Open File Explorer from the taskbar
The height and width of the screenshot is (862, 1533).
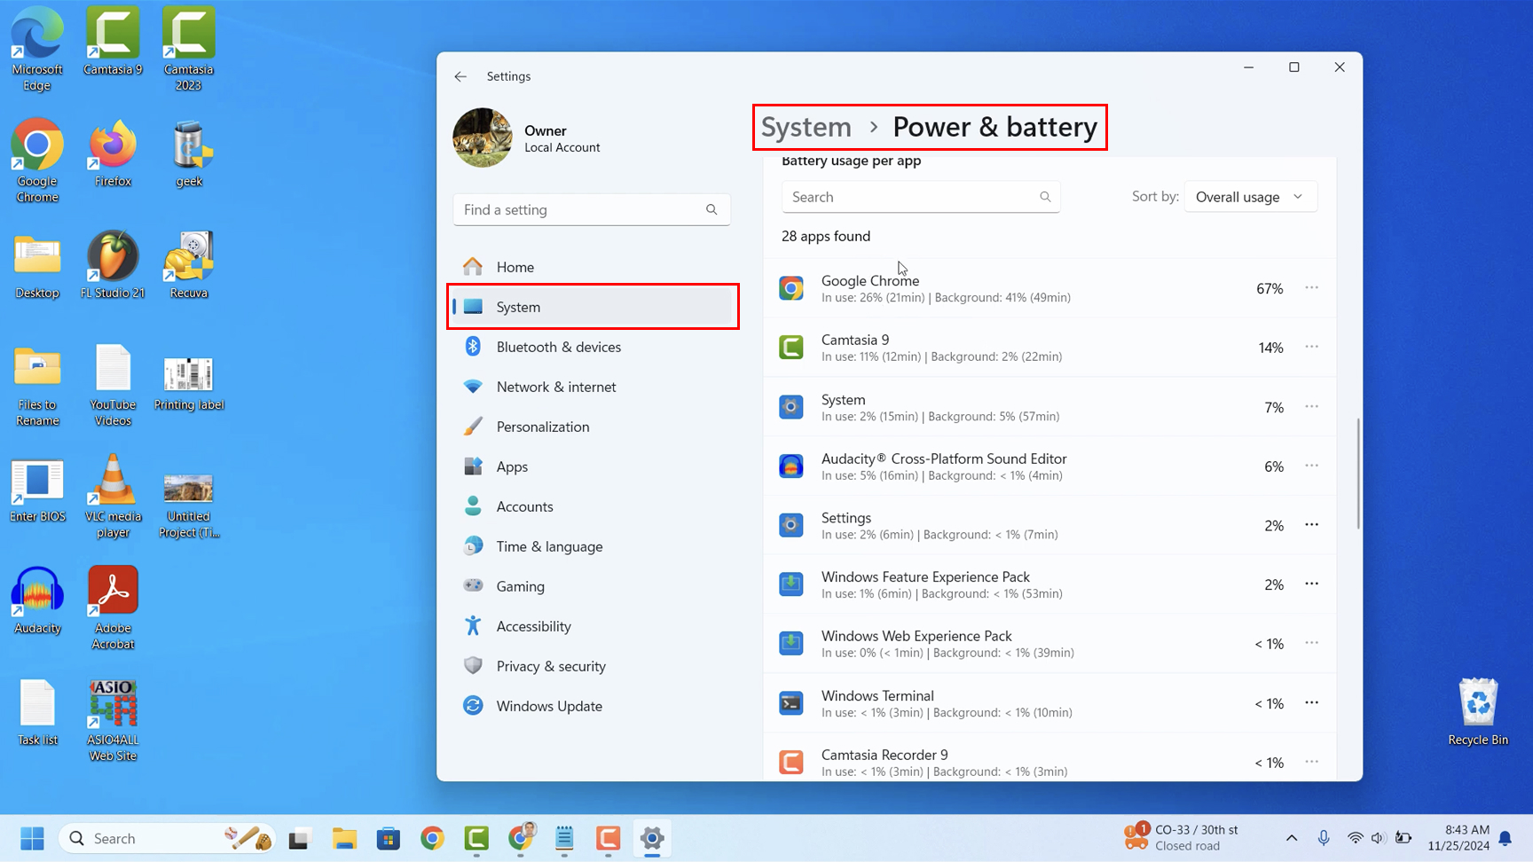[344, 838]
